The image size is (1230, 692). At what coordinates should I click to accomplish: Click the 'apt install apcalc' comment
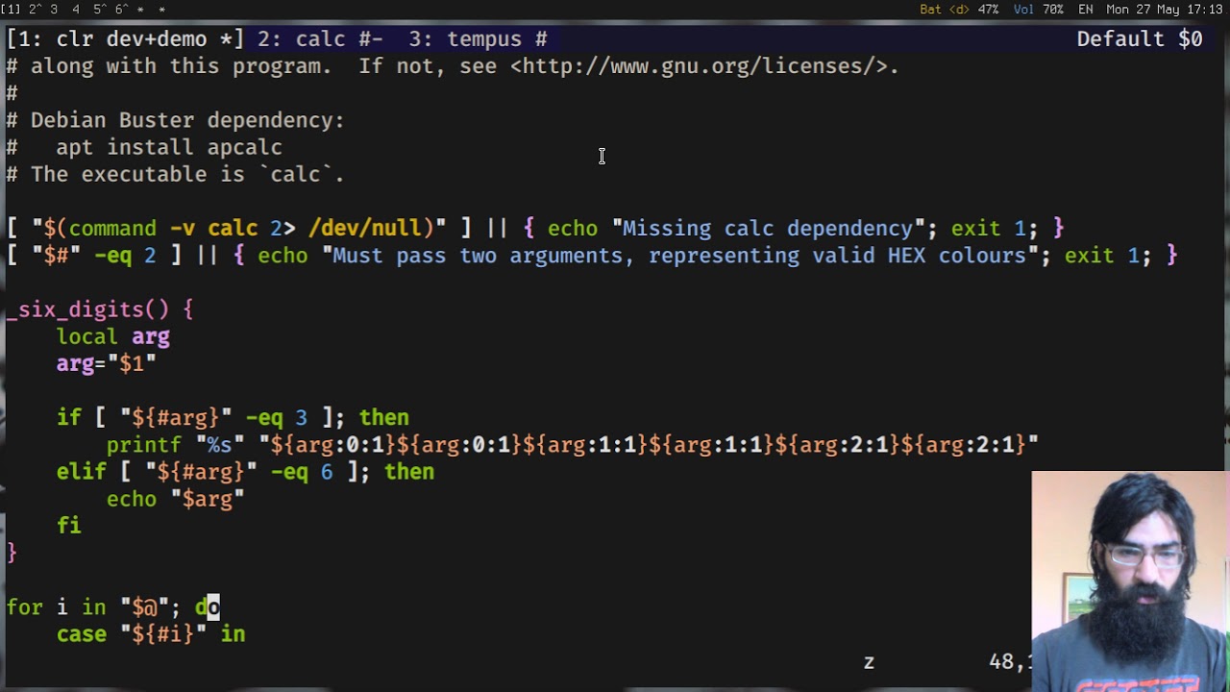[x=169, y=147]
